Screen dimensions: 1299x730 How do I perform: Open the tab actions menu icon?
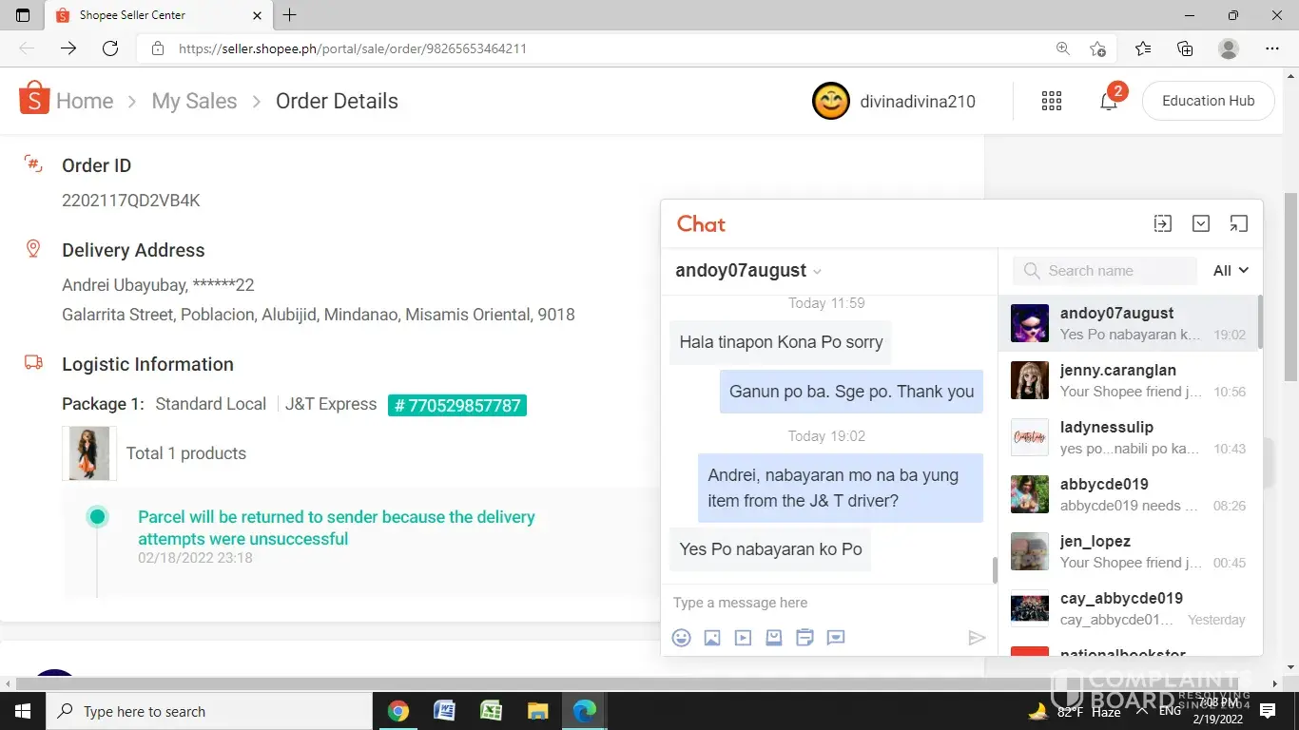tap(23, 15)
